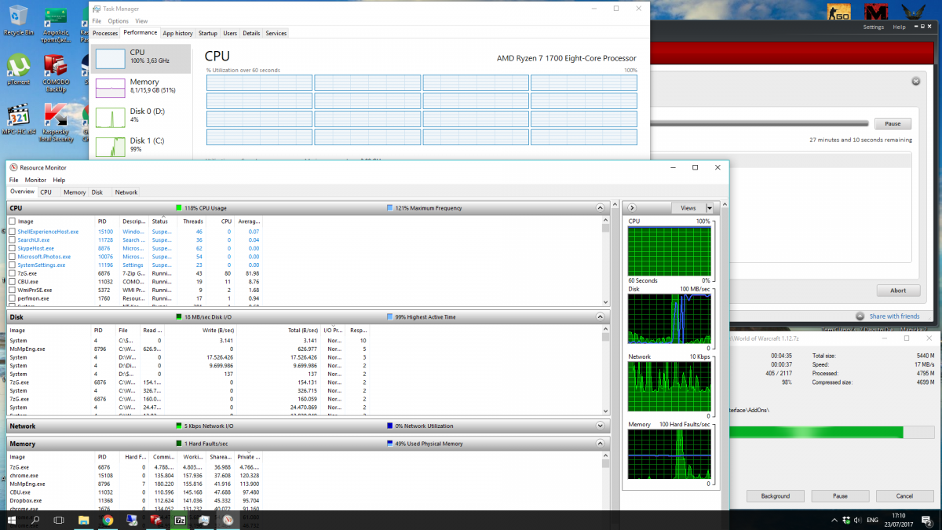Open Task View from the taskbar
Image resolution: width=942 pixels, height=530 pixels.
(x=59, y=520)
